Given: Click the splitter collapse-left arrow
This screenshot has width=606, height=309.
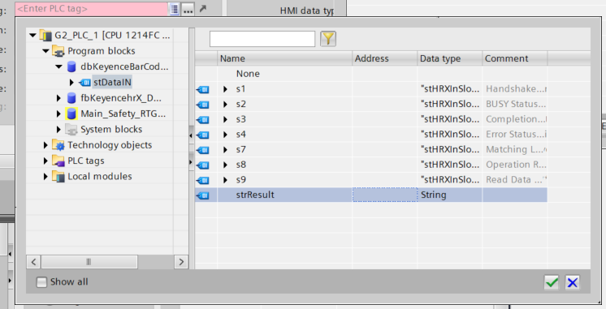Looking at the screenshot, I should pos(191,135).
